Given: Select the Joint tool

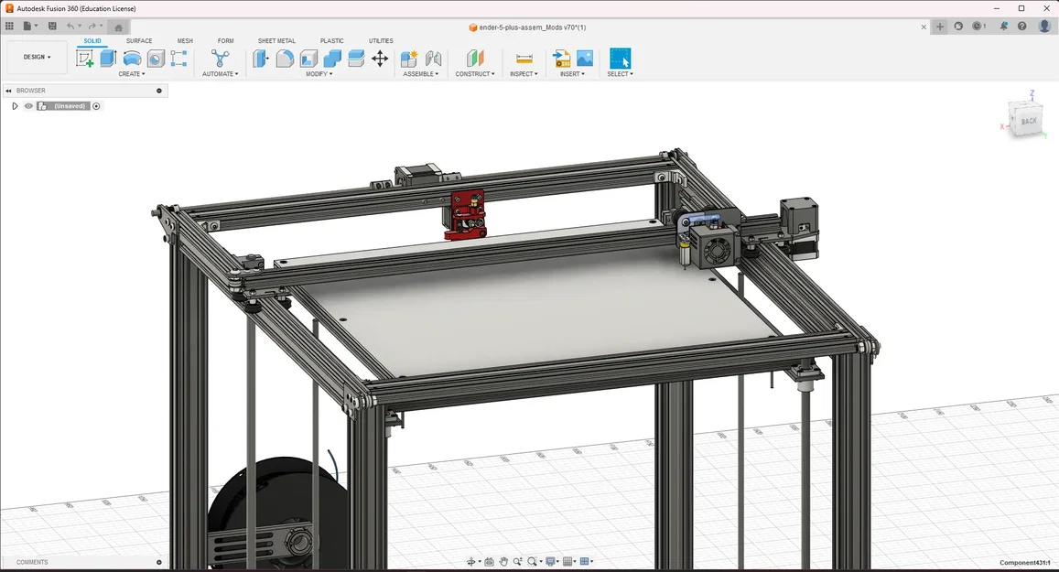Looking at the screenshot, I should [433, 59].
